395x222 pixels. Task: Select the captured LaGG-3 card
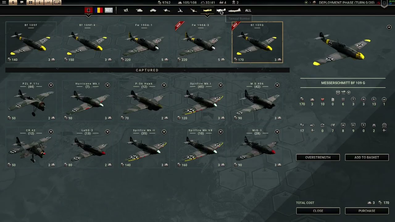(87, 148)
